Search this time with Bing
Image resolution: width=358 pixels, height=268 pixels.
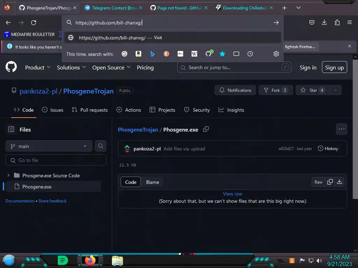[152, 54]
